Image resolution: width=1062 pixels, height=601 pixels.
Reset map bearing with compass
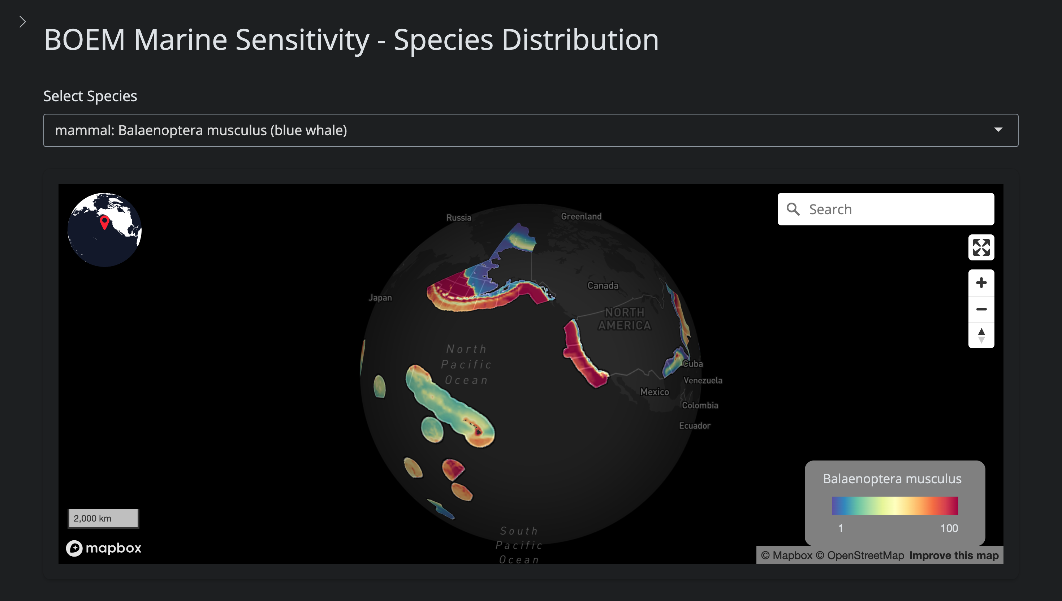(x=981, y=335)
